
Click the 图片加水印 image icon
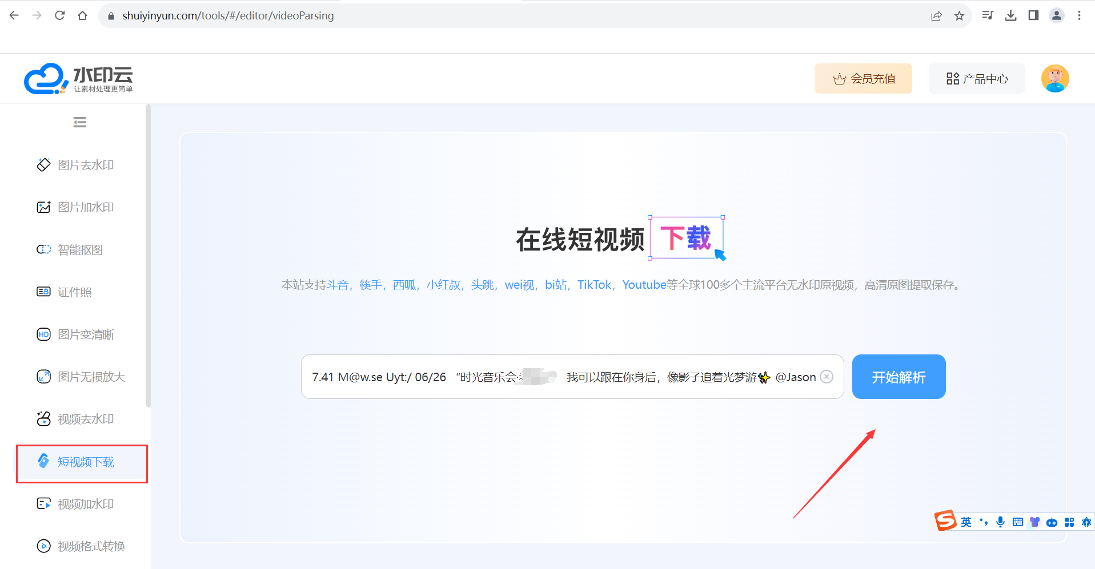coord(43,207)
